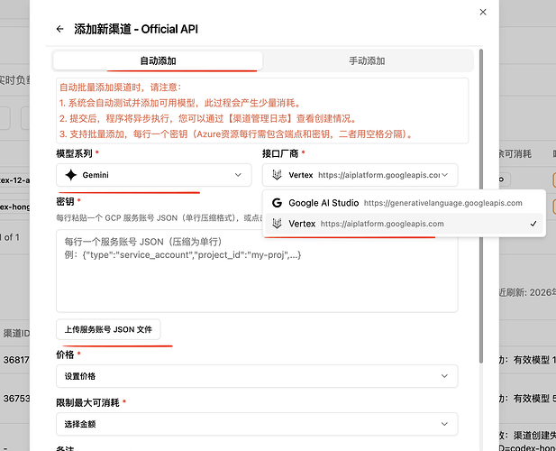
Task: Open the 模型系列 Gemini dropdown
Action: (153, 175)
